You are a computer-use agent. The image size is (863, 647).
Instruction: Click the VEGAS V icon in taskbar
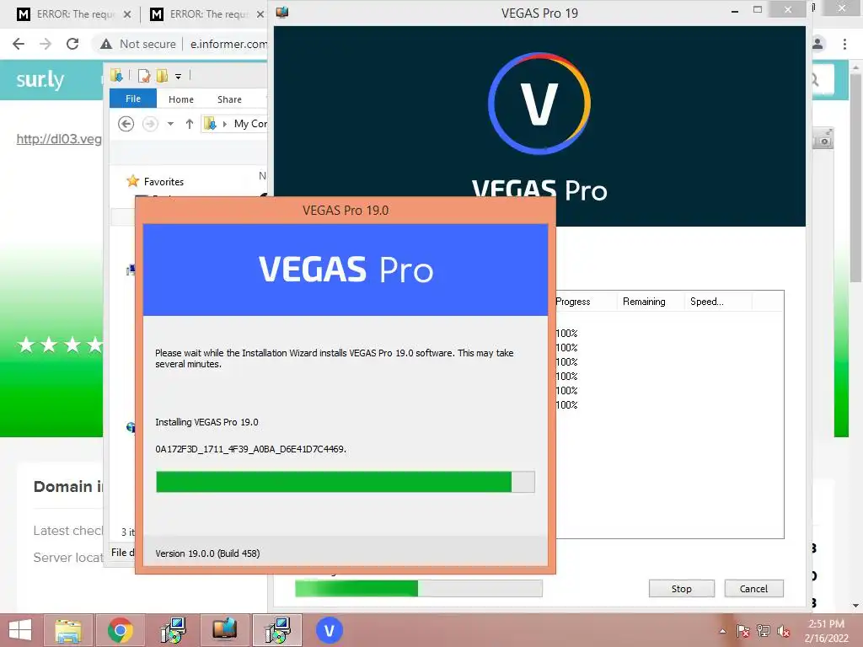point(330,630)
